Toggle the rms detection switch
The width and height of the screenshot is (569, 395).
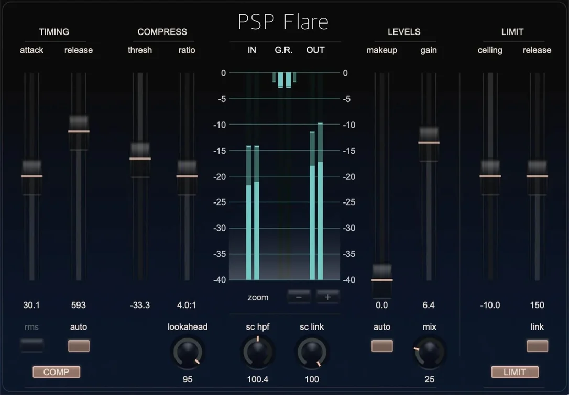point(32,346)
